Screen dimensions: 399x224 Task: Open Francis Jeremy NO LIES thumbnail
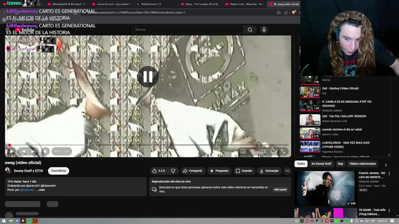325,189
